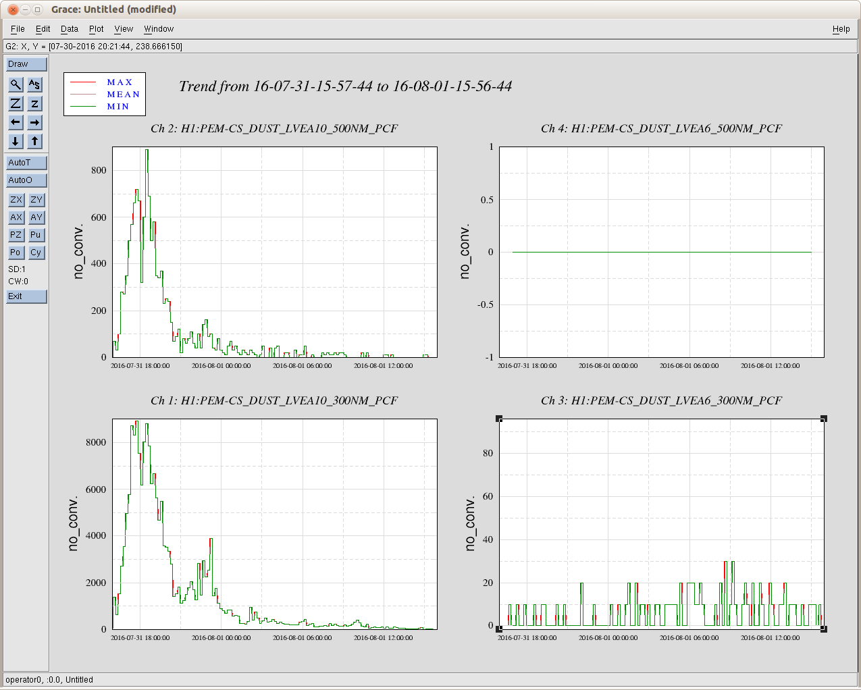
Task: Click the CW:0 indicator
Action: pyautogui.click(x=18, y=282)
